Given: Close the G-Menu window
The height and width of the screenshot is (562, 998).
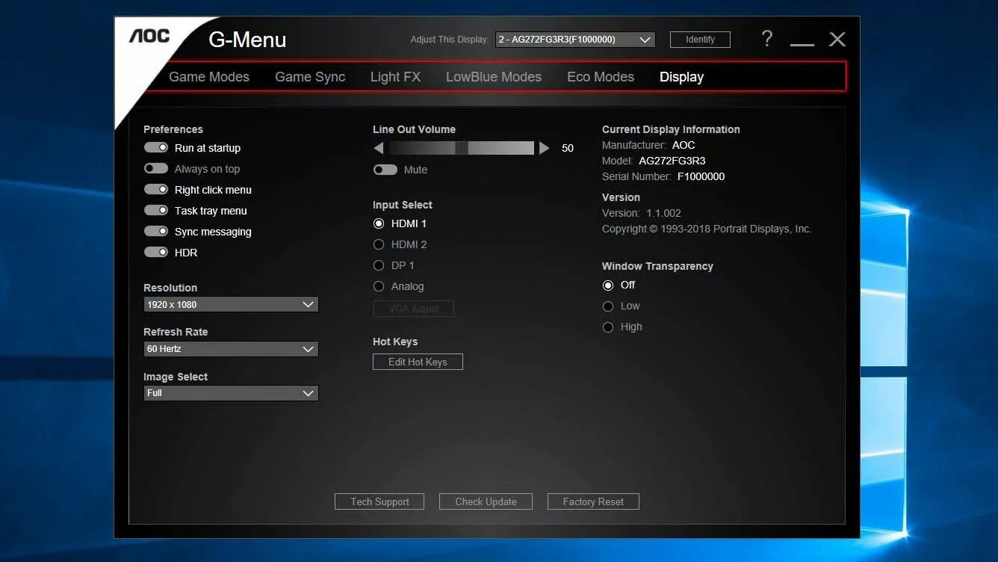Looking at the screenshot, I should [x=837, y=39].
